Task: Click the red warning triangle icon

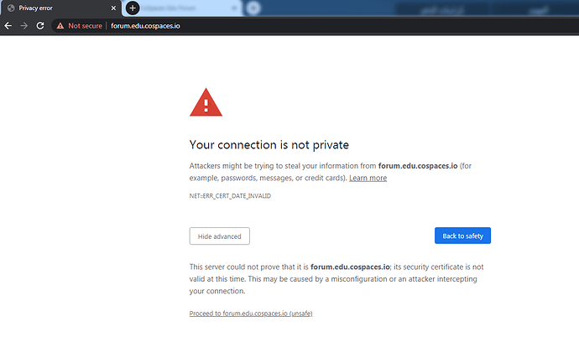Action: pos(206,102)
